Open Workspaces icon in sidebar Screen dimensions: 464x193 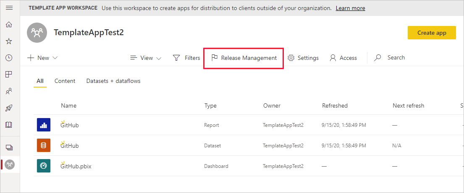[9, 147]
